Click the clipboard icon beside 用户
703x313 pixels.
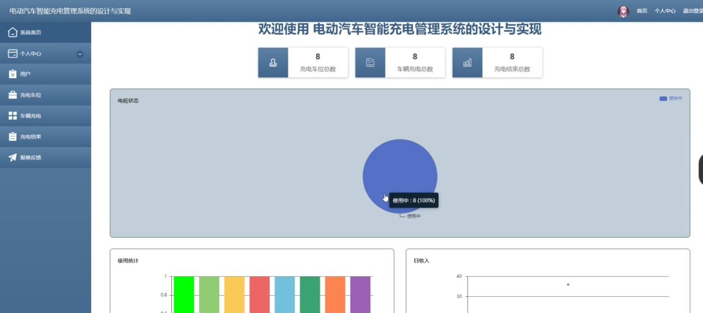pyautogui.click(x=12, y=74)
